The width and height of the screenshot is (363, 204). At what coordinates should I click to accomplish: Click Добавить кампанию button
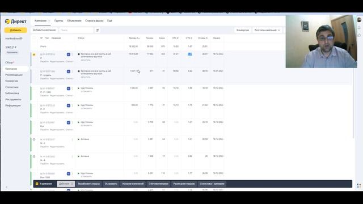(44, 30)
